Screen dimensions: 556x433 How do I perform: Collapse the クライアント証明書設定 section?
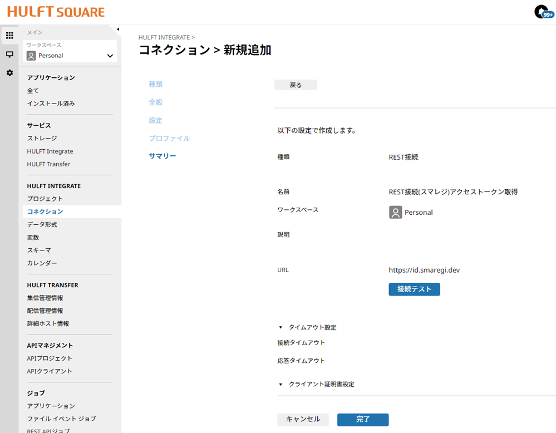(281, 385)
